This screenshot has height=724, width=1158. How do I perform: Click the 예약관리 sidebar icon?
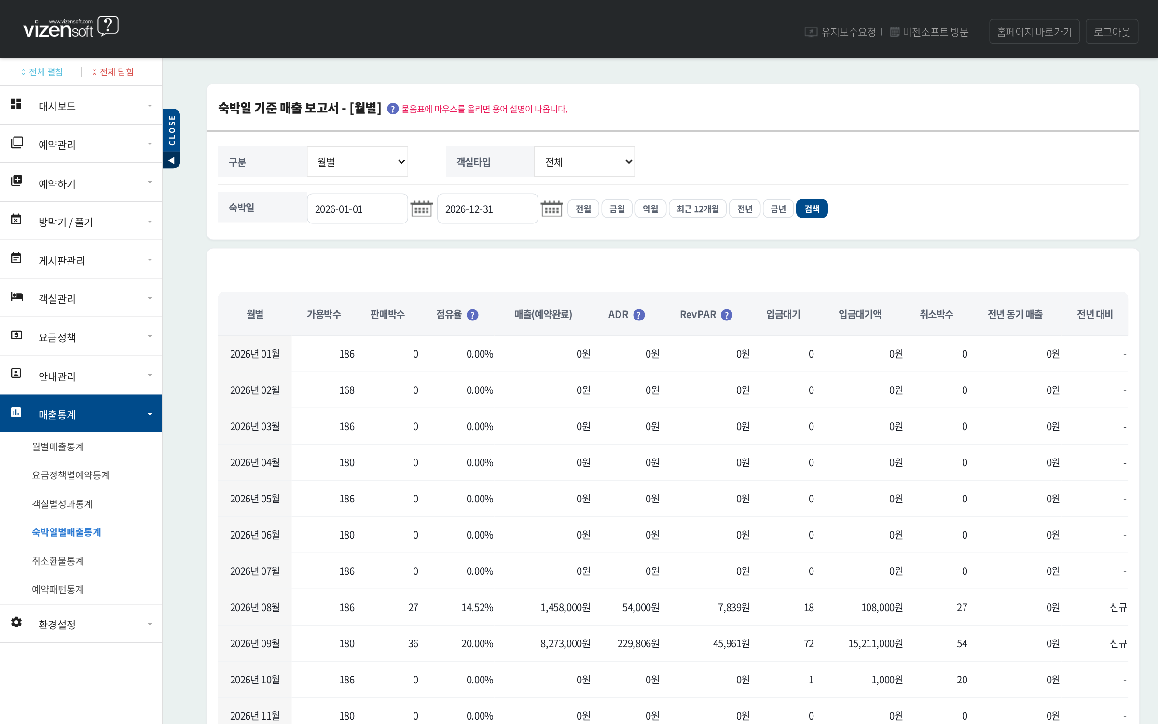click(x=16, y=142)
